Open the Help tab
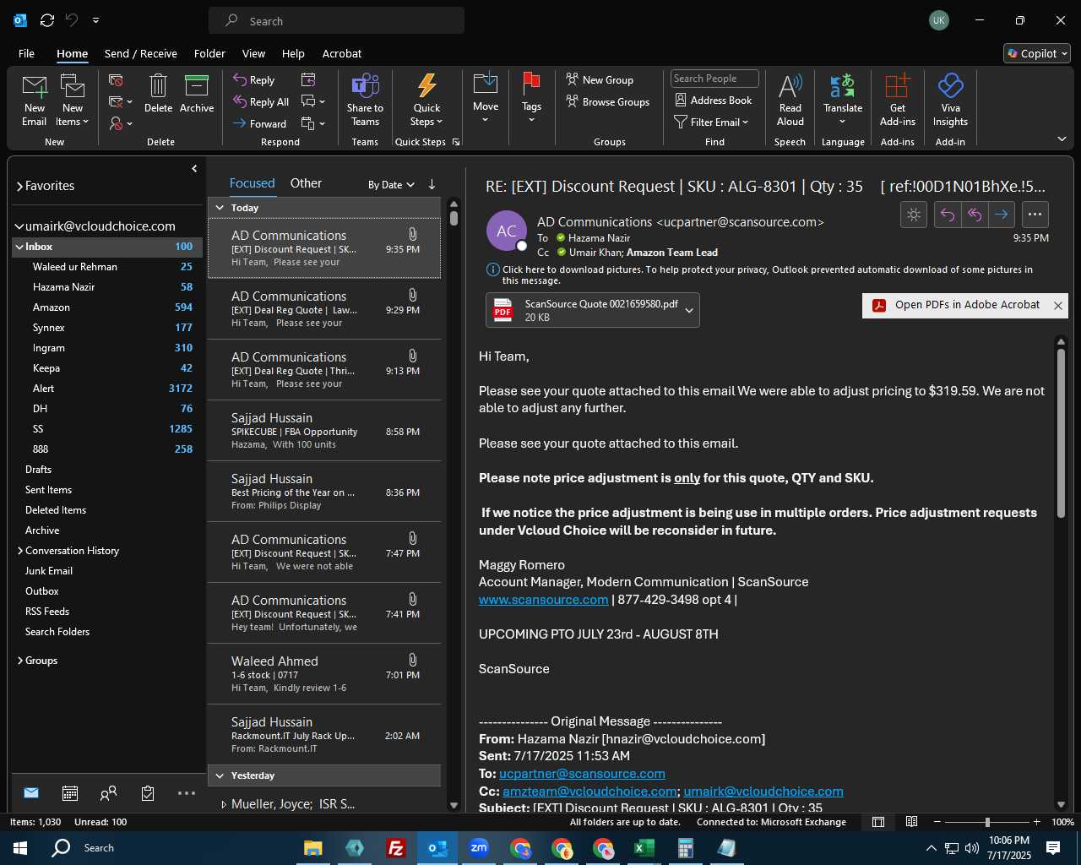The height and width of the screenshot is (865, 1081). tap(293, 53)
